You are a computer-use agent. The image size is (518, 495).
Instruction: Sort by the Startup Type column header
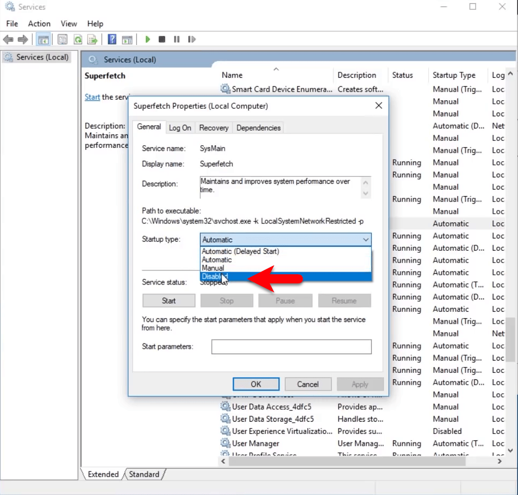[x=454, y=75]
